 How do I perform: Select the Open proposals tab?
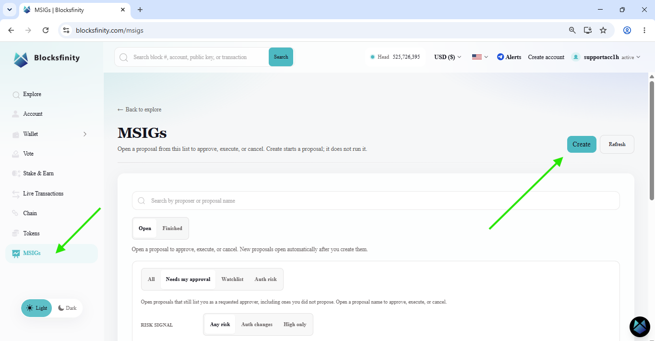145,228
